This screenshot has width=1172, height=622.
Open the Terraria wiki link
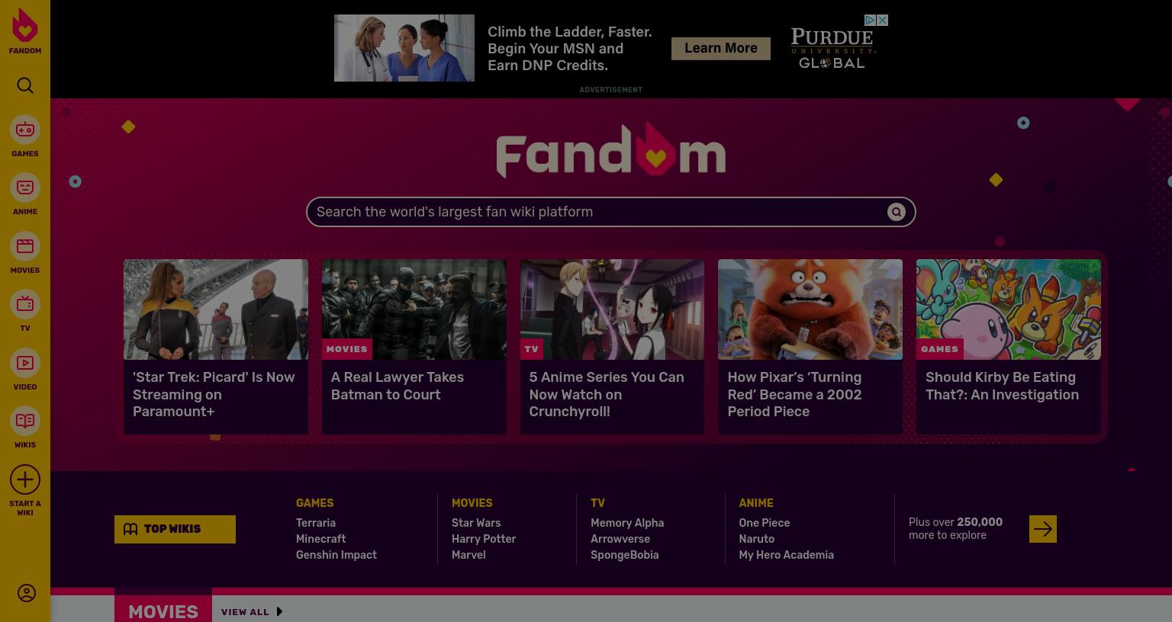point(316,523)
